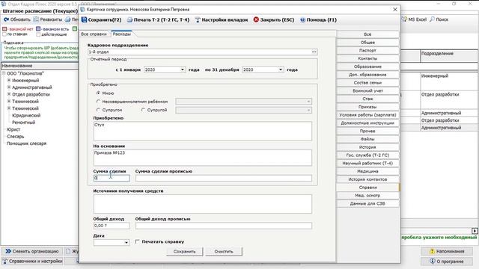Open the Воинский учет section tab
Image resolution: width=479 pixels, height=269 pixels.
[367, 90]
